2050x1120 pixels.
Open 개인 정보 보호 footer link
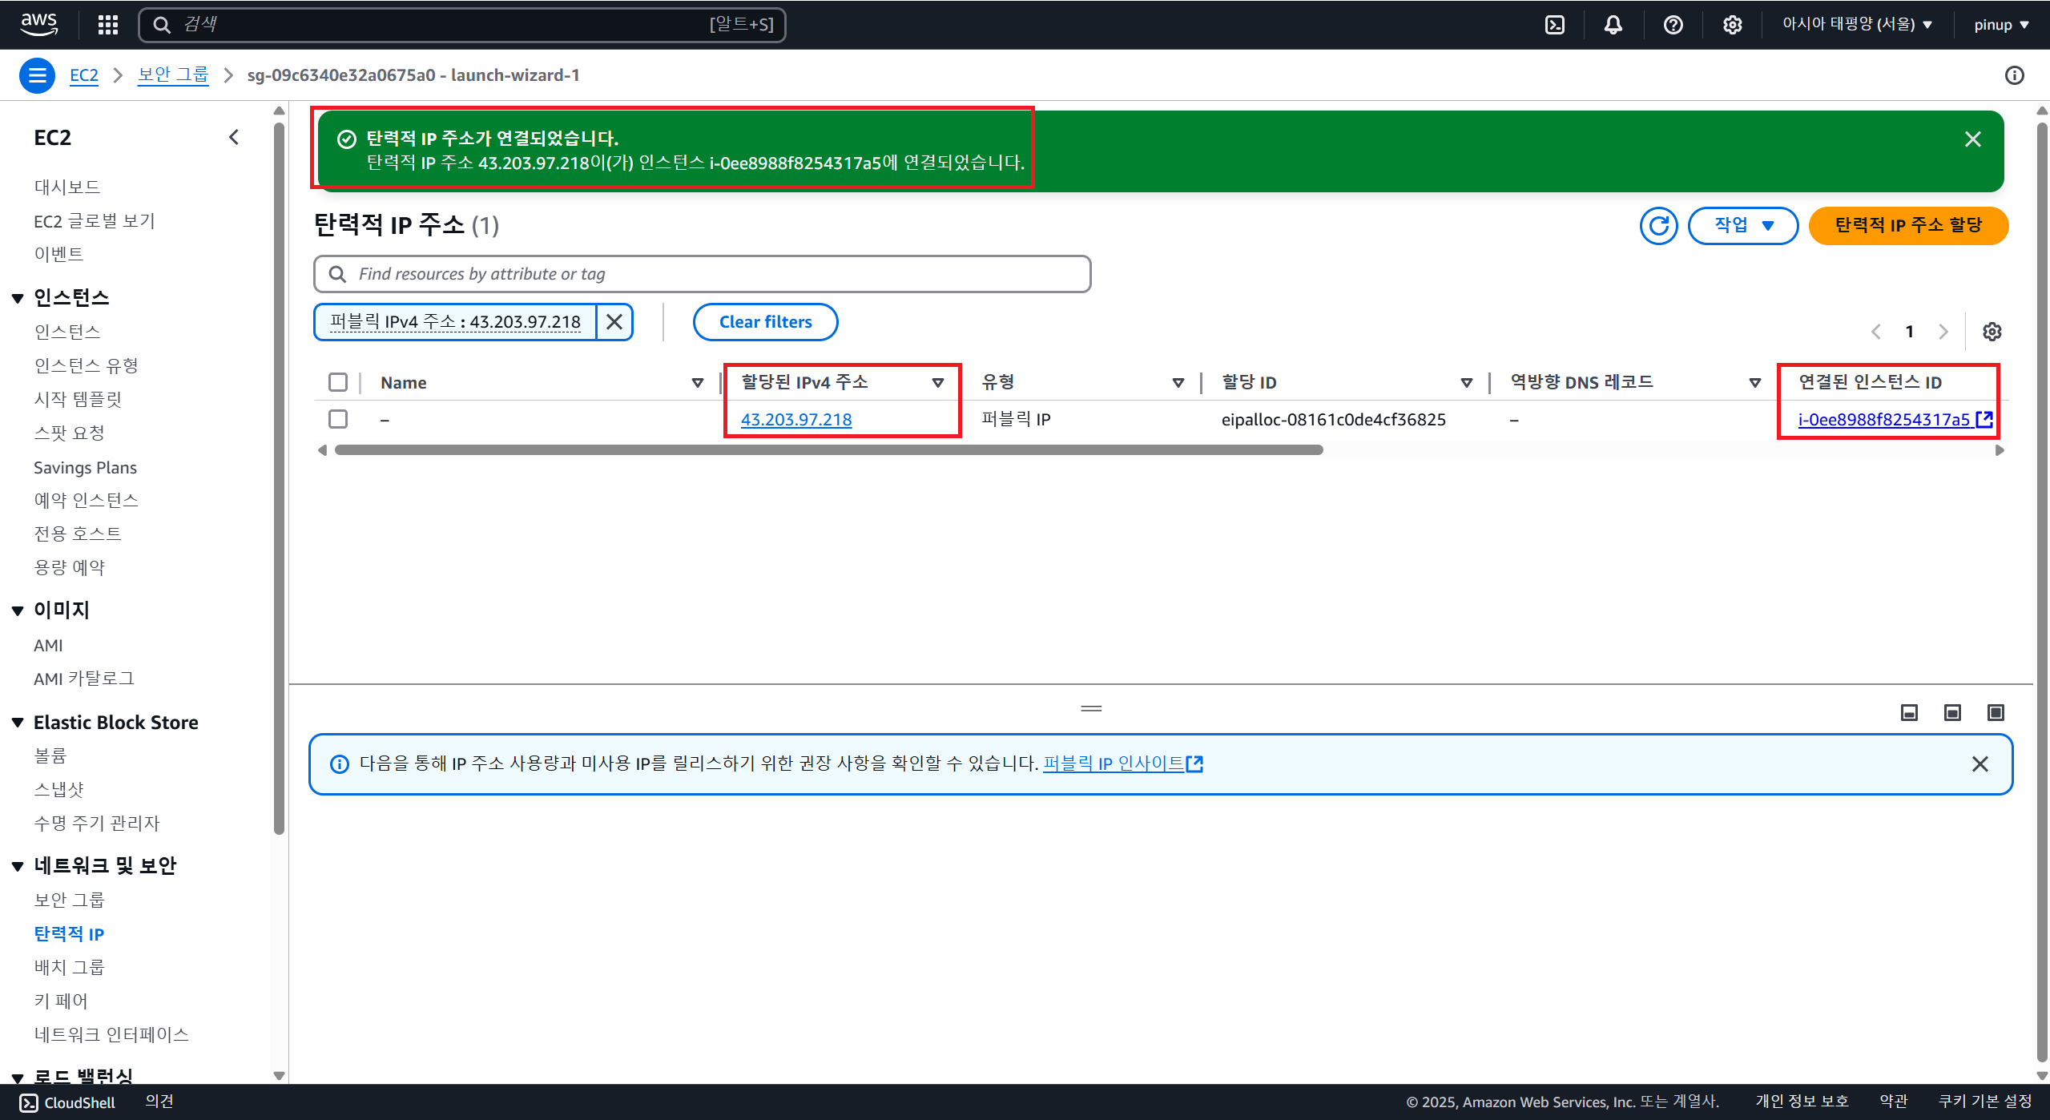coord(1802,1102)
